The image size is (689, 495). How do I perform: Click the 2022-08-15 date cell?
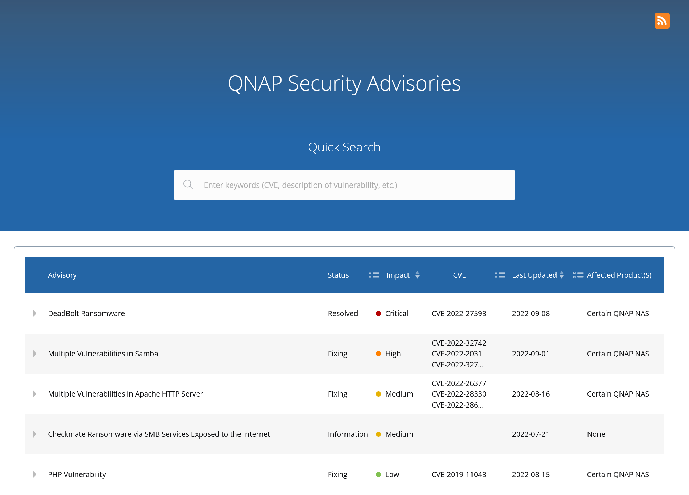[531, 474]
